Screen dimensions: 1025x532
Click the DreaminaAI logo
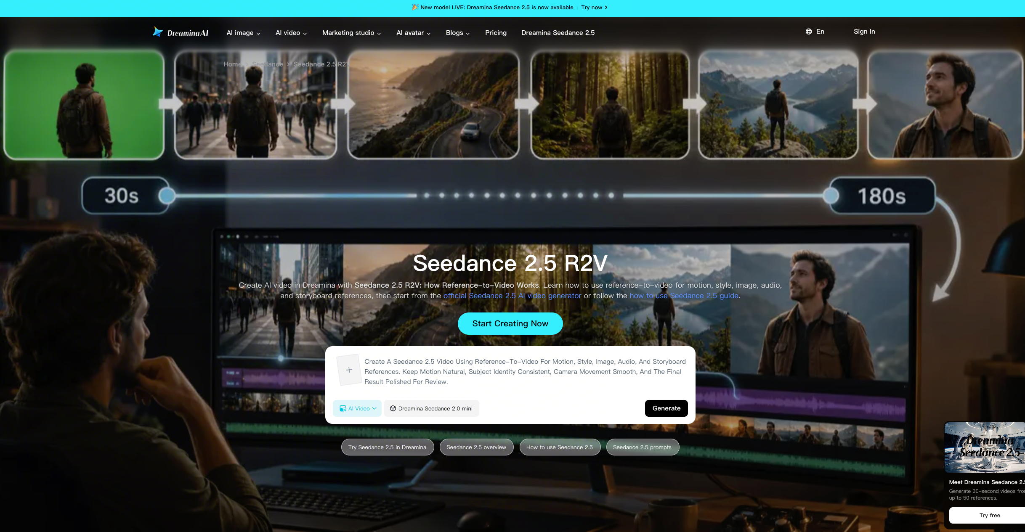pyautogui.click(x=181, y=32)
